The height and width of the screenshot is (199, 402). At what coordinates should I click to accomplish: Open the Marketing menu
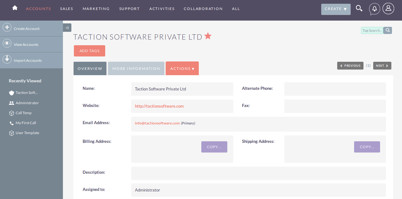[96, 9]
